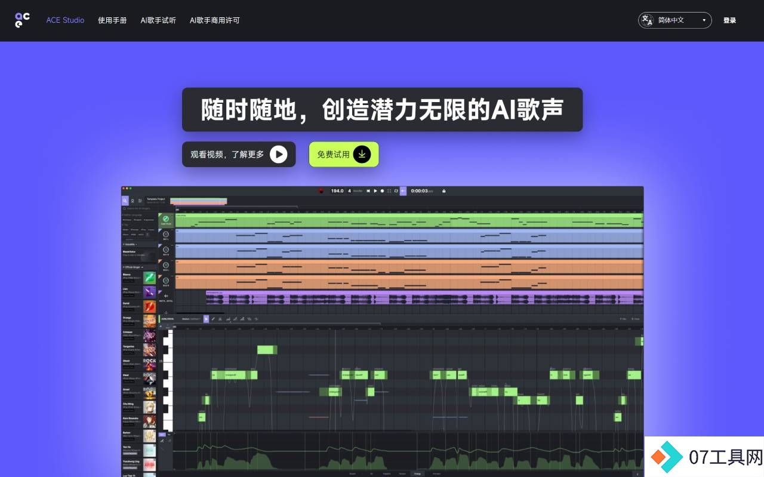Screen dimensions: 764x477
Task: Toggle the lock icon in the transport bar
Action: click(x=444, y=190)
